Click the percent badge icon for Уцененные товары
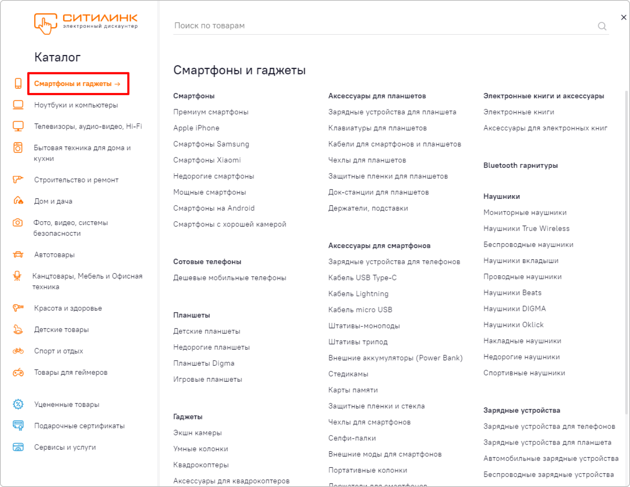The image size is (630, 487). click(x=18, y=404)
